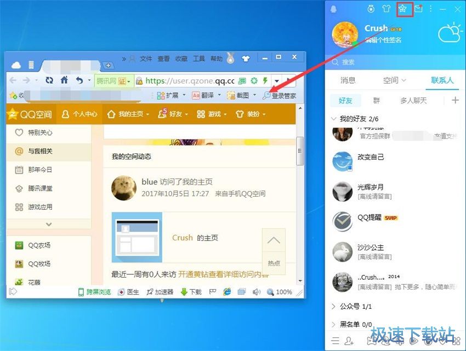Switch to the 联系人 tab
This screenshot has height=351, width=466.
pyautogui.click(x=442, y=80)
